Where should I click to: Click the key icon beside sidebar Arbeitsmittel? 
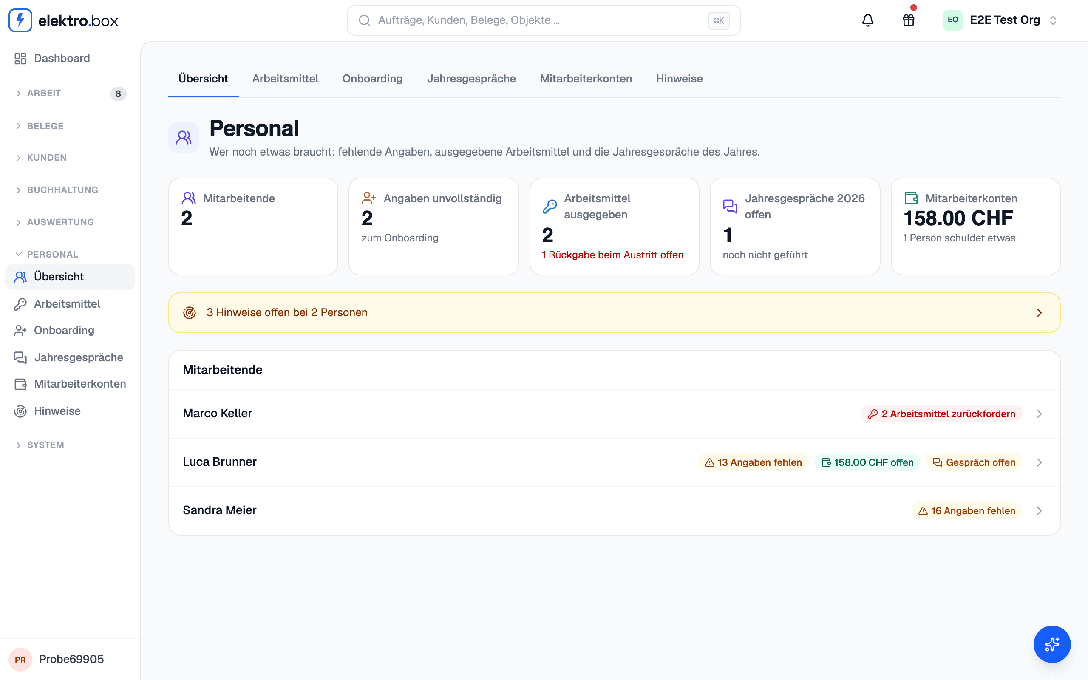click(20, 304)
